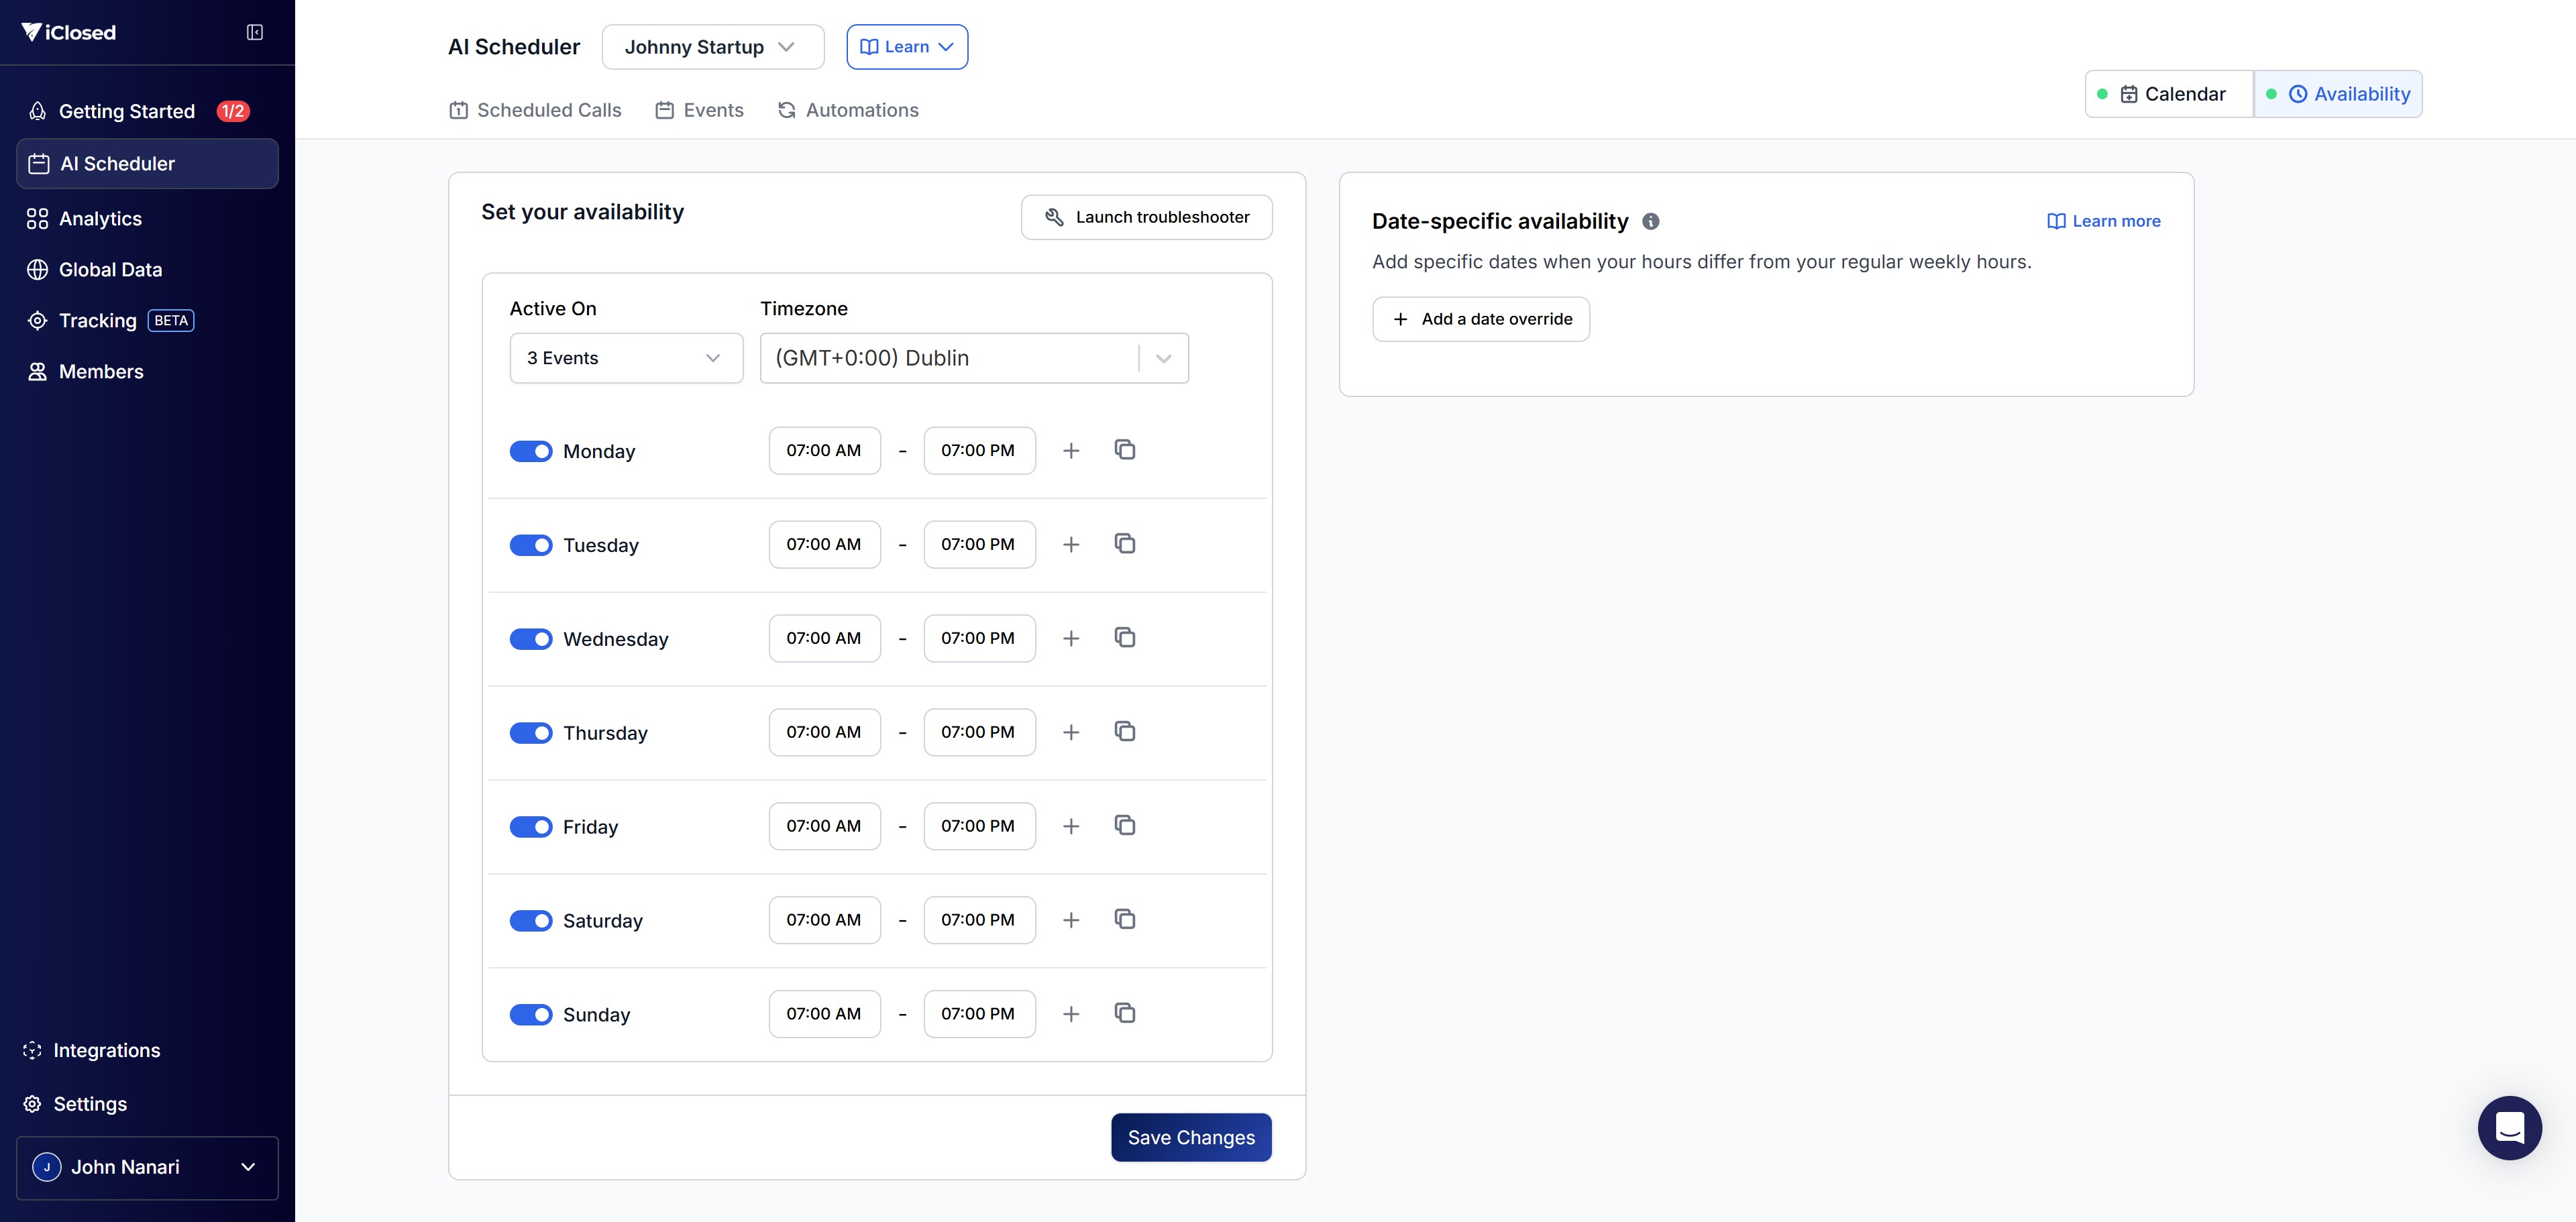Expand the 3 Events dropdown

point(626,358)
